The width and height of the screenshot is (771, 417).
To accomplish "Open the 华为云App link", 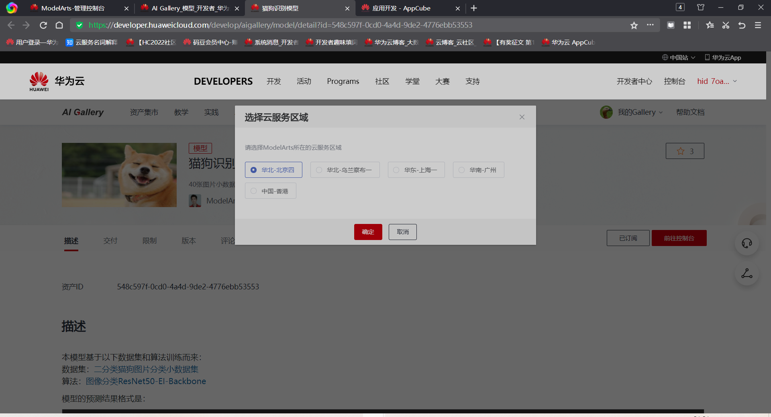I will [723, 57].
